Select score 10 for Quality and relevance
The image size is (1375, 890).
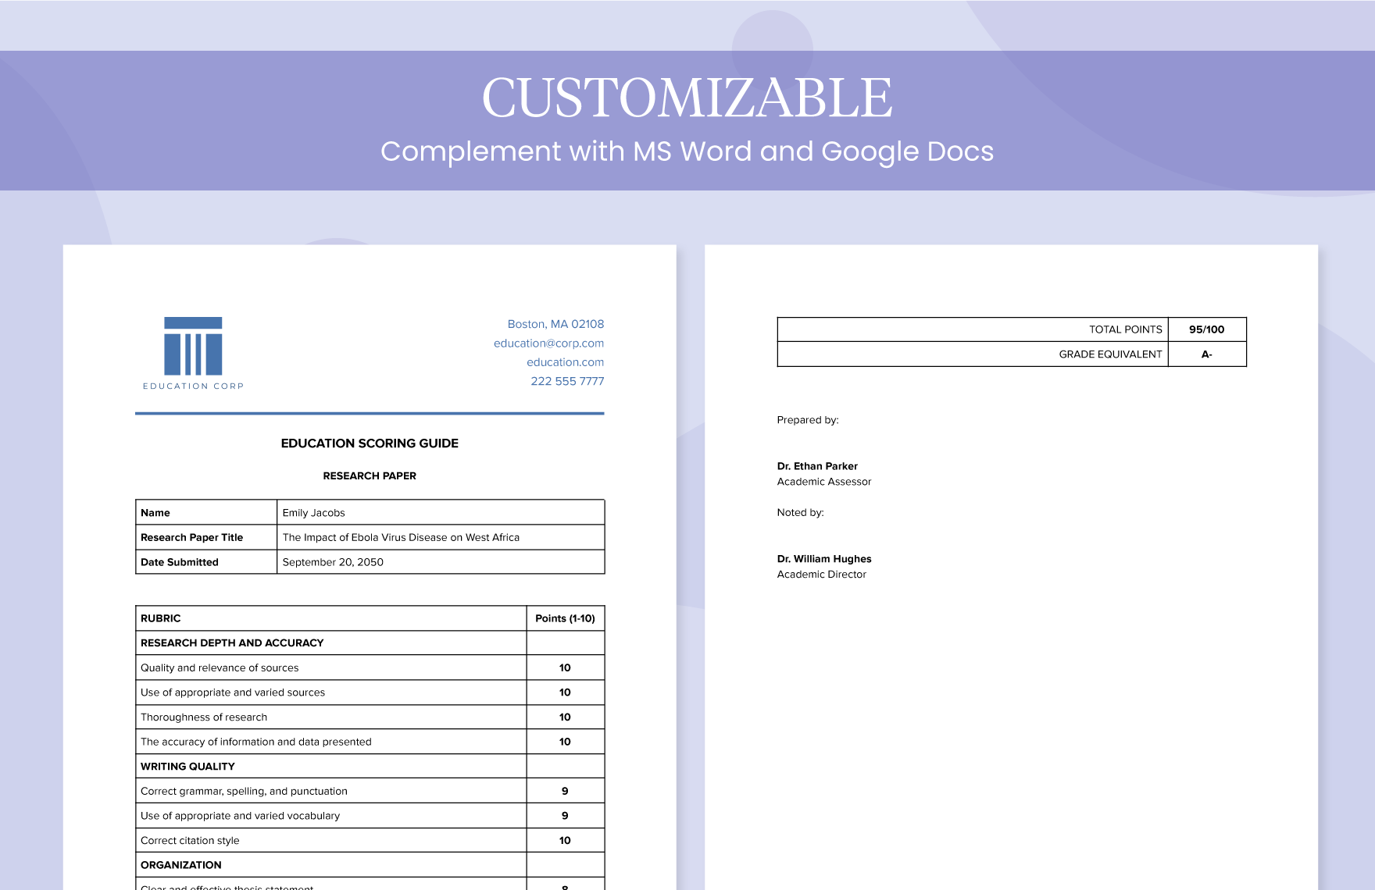coord(566,667)
